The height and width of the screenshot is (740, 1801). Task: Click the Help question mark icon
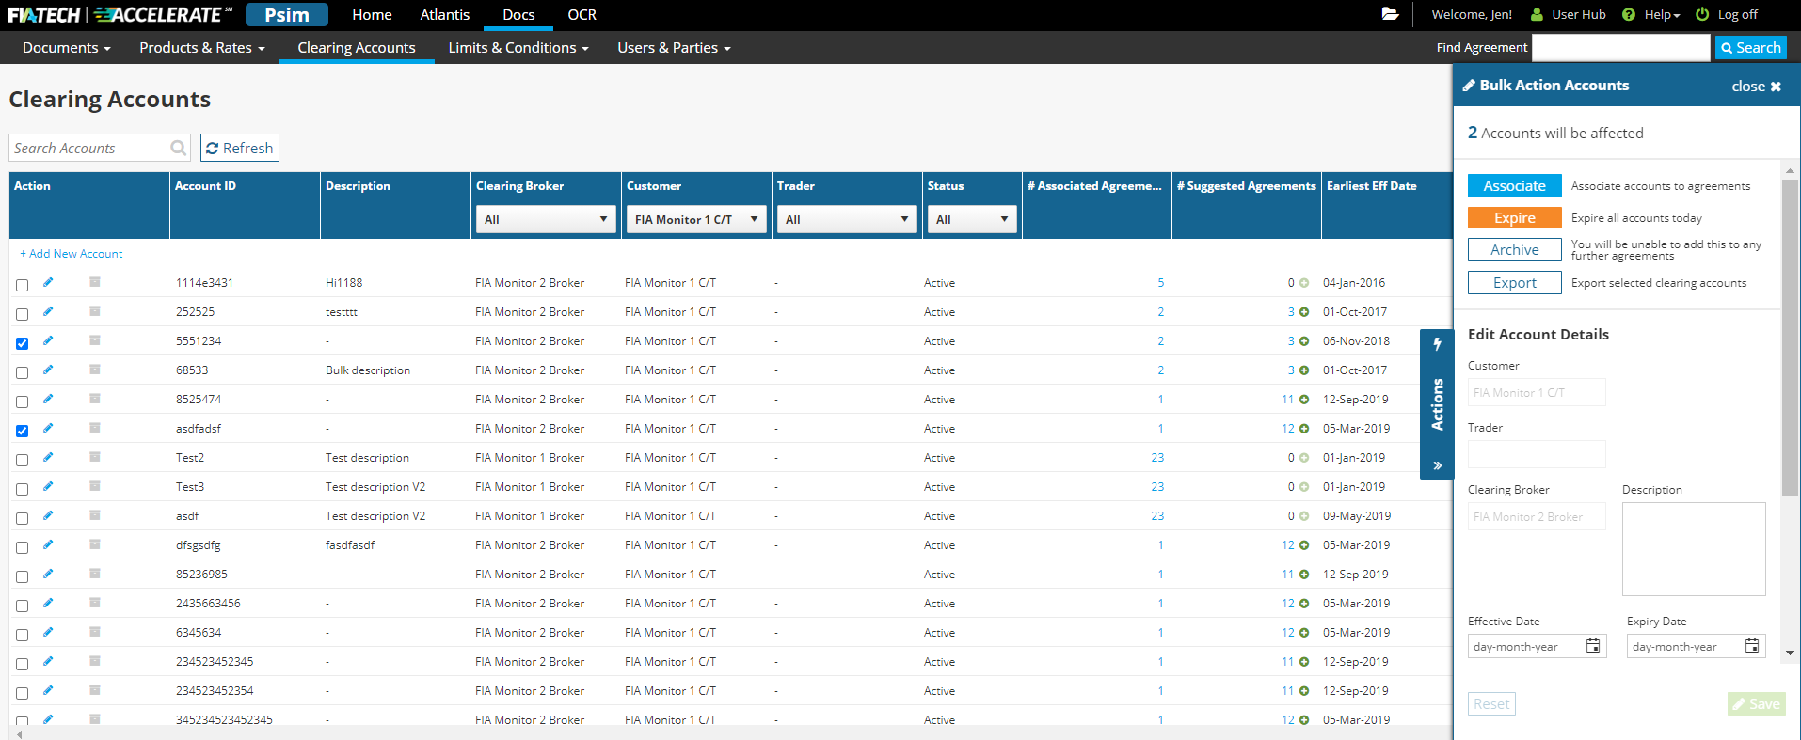(x=1629, y=15)
